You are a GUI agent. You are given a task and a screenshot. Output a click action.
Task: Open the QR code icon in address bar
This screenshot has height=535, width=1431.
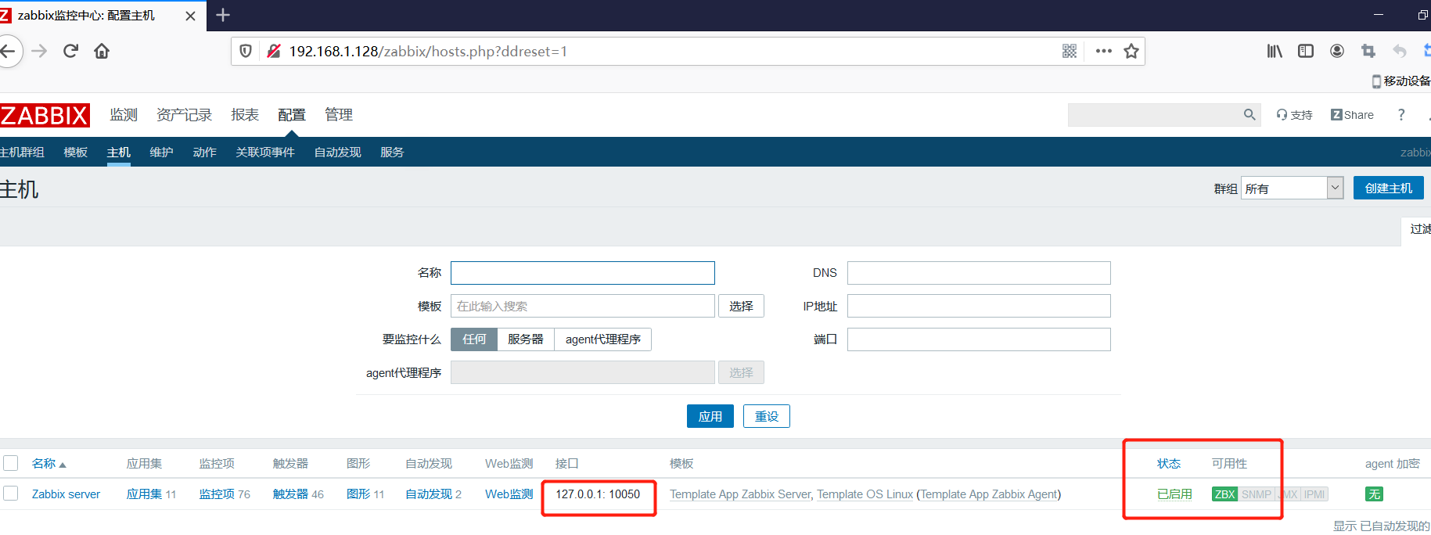(1070, 51)
